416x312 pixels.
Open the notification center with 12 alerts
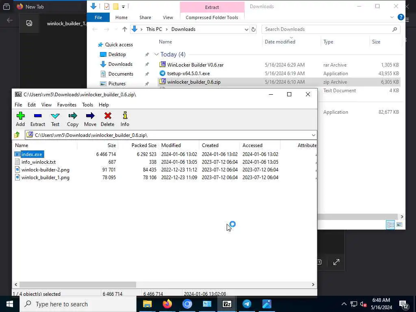pos(404,305)
